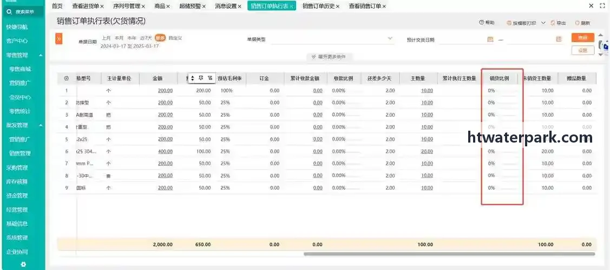Select the highlighted 更多 date option
The image size is (610, 270).
[x=160, y=38]
